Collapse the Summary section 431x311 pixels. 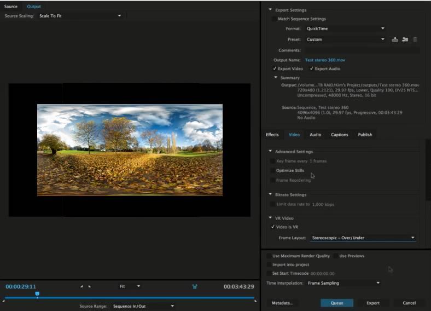point(276,78)
